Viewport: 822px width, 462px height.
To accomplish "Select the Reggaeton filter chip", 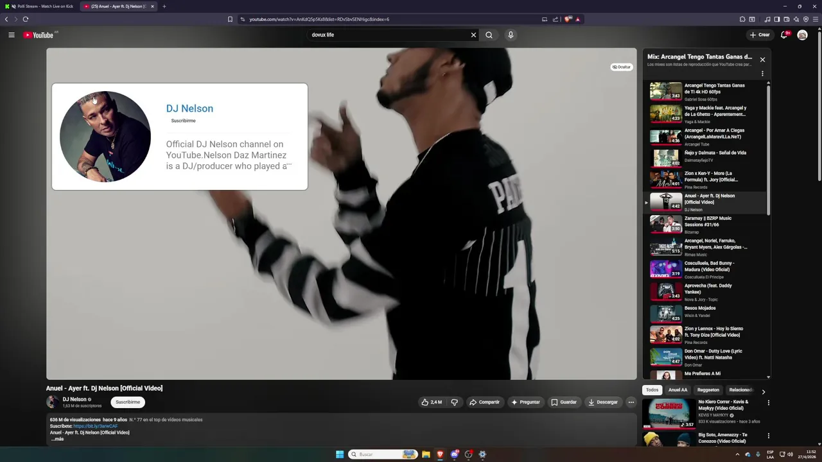I will click(708, 390).
